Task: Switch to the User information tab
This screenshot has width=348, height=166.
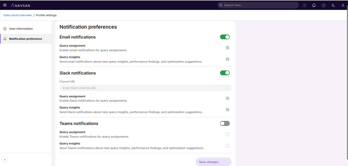Action: pos(21,29)
